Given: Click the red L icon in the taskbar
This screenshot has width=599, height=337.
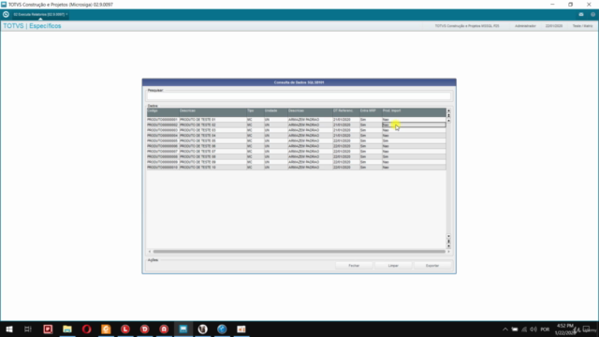Looking at the screenshot, I should click(x=125, y=329).
